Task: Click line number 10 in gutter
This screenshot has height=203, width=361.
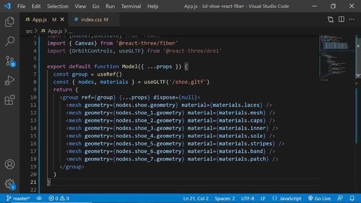Action: coord(33,98)
